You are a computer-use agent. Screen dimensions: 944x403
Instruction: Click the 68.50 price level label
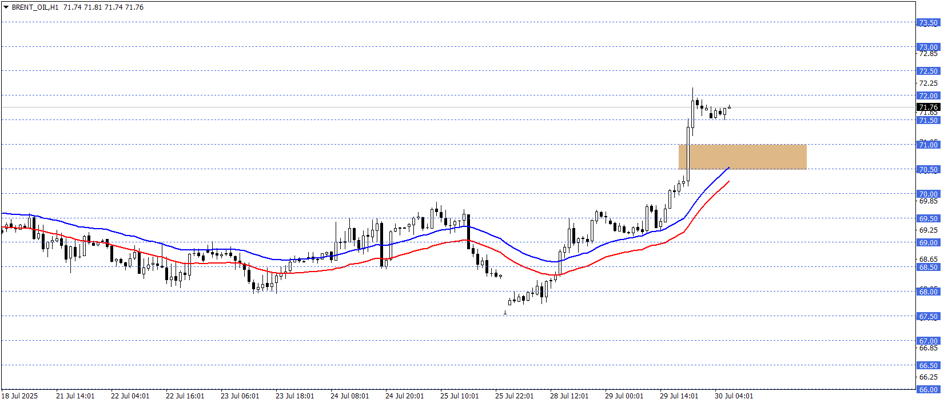point(928,267)
